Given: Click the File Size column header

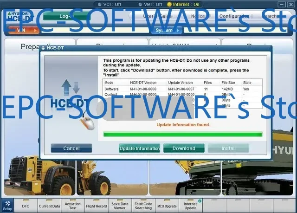Looking at the screenshot, I should [x=228, y=83].
